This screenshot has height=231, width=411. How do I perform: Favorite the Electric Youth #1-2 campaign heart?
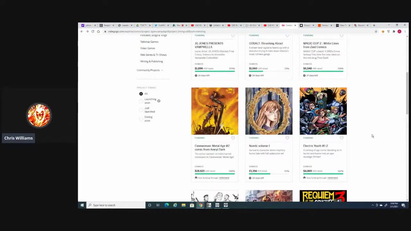tap(342, 138)
